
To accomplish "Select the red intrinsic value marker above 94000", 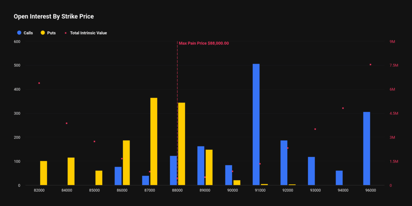I will pyautogui.click(x=343, y=108).
